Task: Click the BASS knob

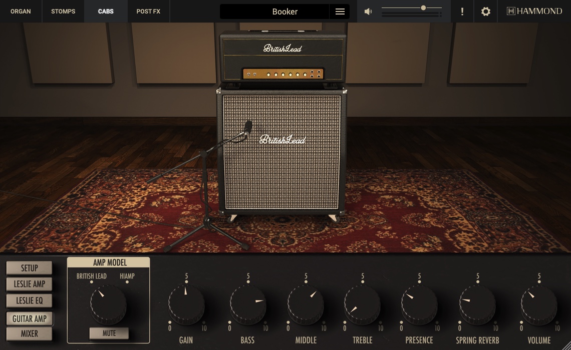Action: click(x=247, y=305)
